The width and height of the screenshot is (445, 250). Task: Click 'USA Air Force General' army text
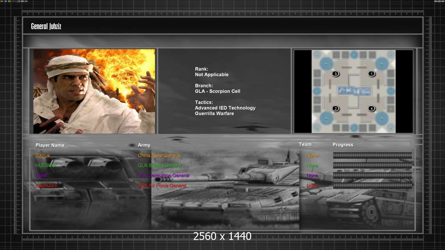pos(162,186)
